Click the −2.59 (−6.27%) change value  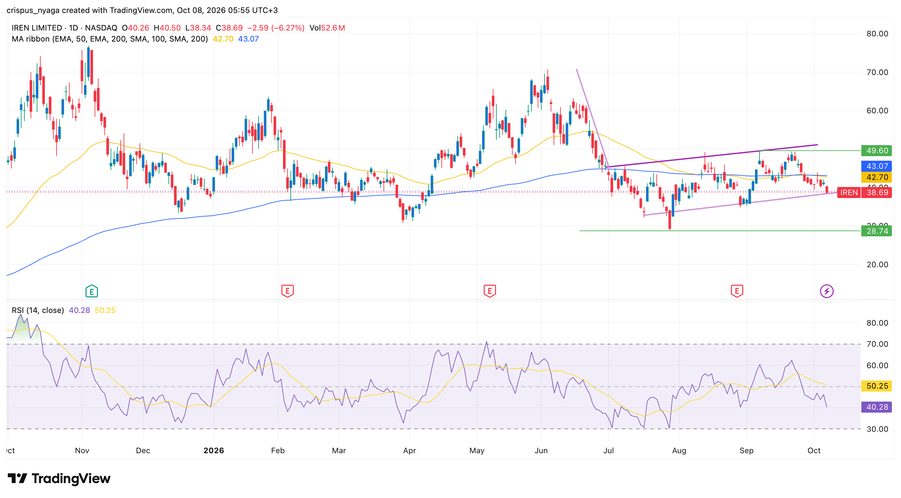(276, 28)
